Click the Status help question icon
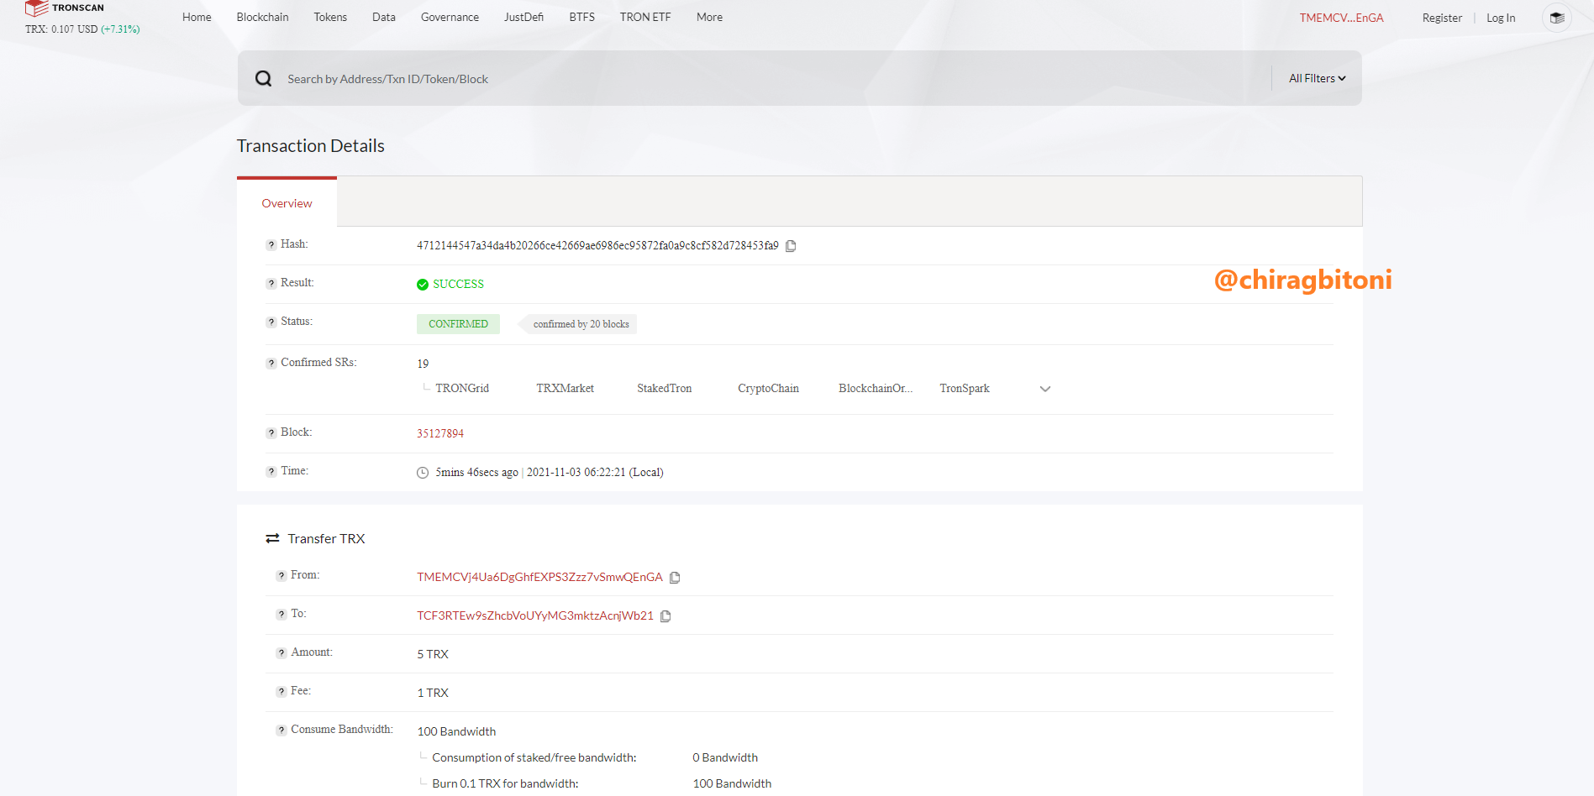The height and width of the screenshot is (796, 1594). pyautogui.click(x=271, y=322)
